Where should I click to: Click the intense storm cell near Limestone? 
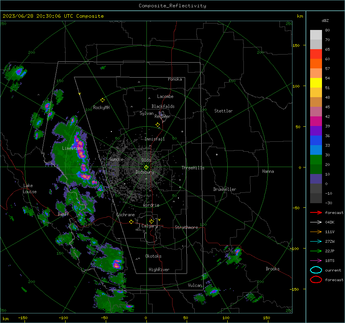click(80, 147)
